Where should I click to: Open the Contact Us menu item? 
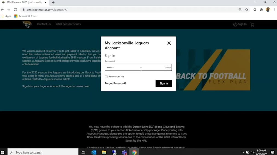point(44,24)
